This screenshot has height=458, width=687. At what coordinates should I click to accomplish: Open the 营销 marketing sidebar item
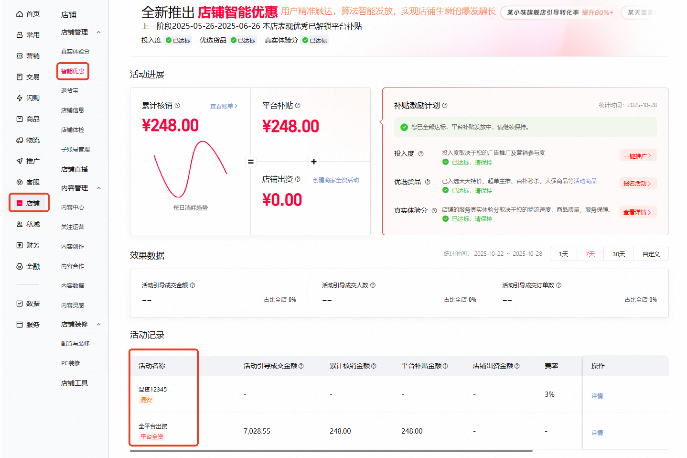28,56
